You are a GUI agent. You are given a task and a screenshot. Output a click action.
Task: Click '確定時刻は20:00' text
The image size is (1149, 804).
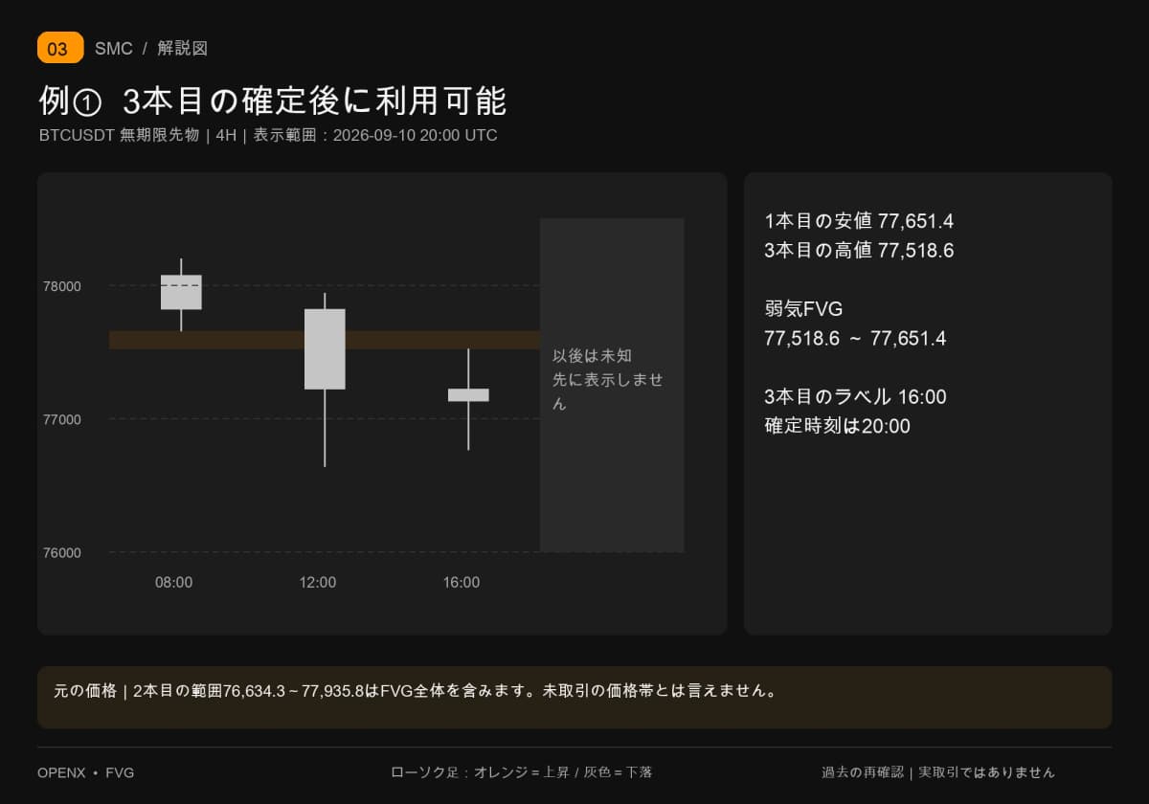click(837, 426)
